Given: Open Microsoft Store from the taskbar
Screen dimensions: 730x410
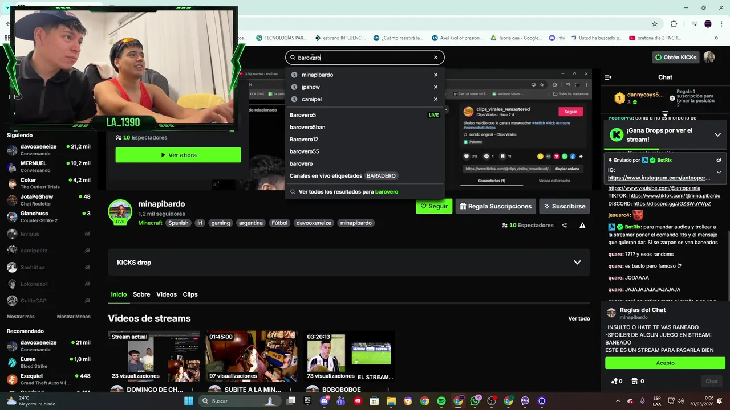Looking at the screenshot, I should (375, 401).
